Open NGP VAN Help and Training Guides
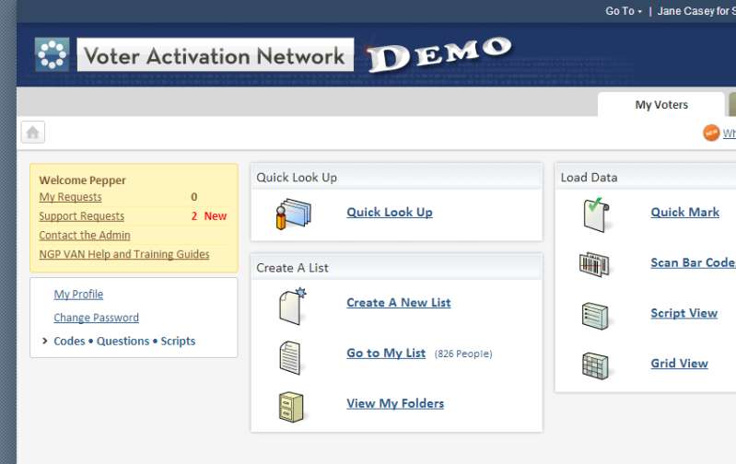 coord(124,254)
